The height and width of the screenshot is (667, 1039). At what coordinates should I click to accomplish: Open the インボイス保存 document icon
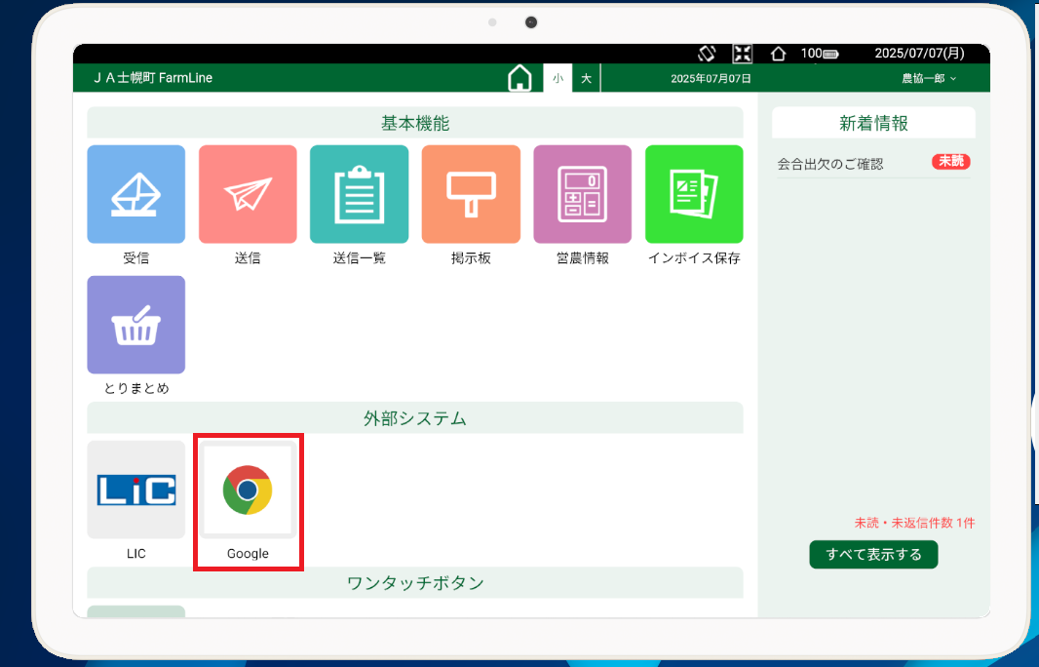click(694, 194)
